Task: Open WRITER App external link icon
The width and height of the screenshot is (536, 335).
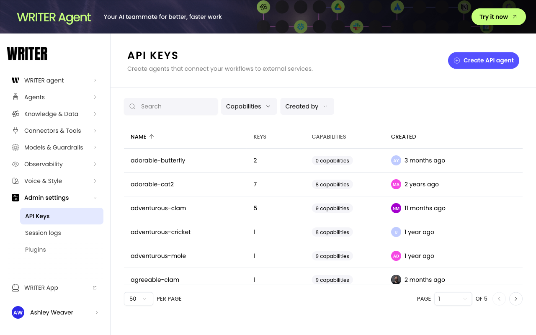Action: pyautogui.click(x=95, y=288)
